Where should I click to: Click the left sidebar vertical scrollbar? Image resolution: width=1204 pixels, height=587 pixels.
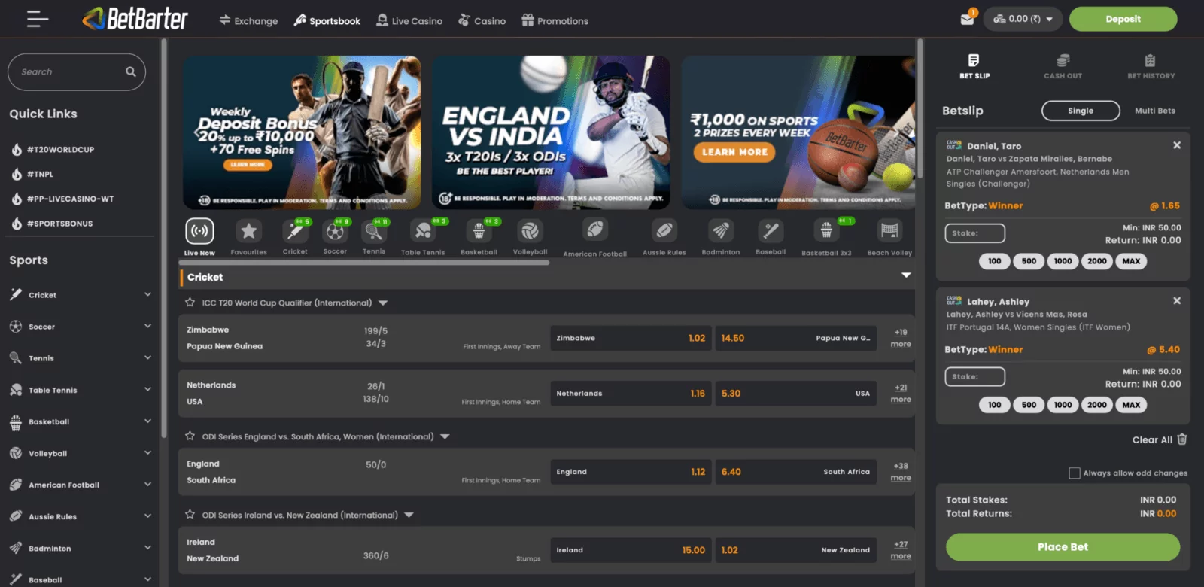point(163,238)
